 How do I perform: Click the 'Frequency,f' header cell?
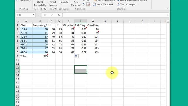tap(40, 25)
